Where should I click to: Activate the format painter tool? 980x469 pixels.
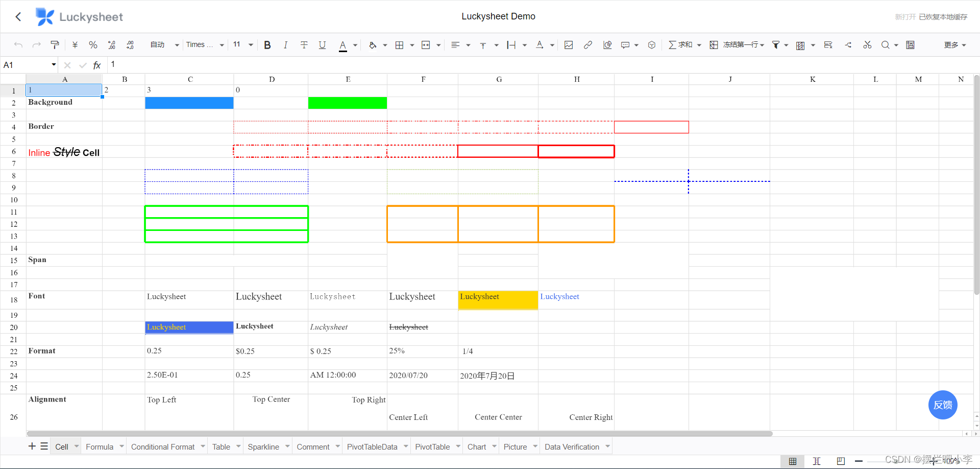(x=55, y=45)
